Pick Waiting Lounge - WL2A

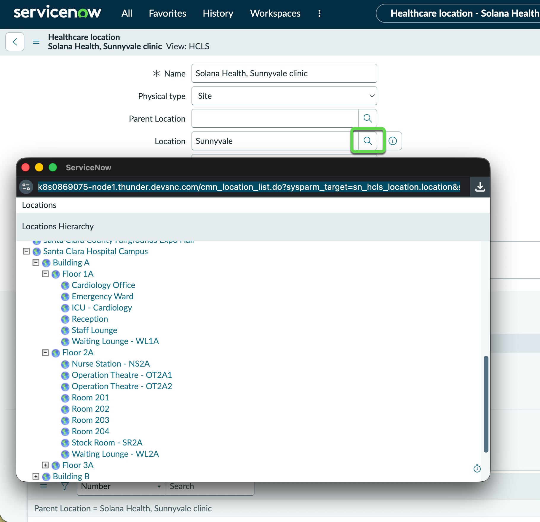click(115, 454)
